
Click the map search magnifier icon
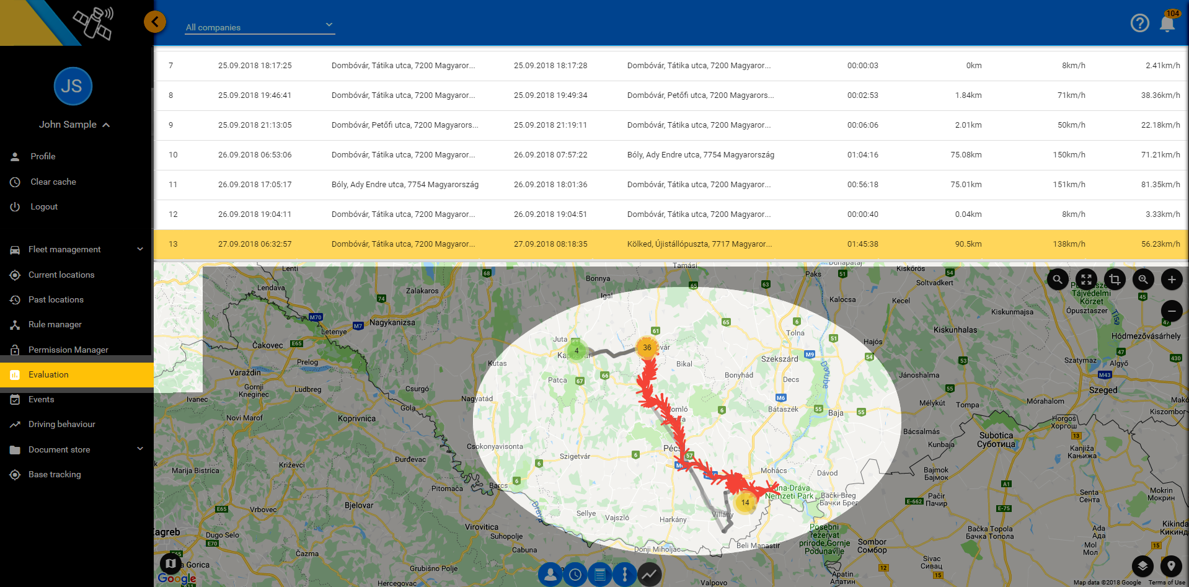pyautogui.click(x=1058, y=280)
